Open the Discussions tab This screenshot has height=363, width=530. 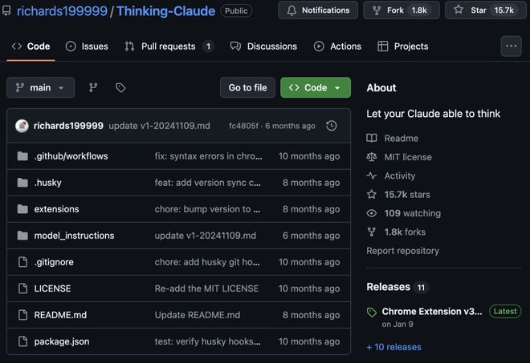click(x=263, y=46)
